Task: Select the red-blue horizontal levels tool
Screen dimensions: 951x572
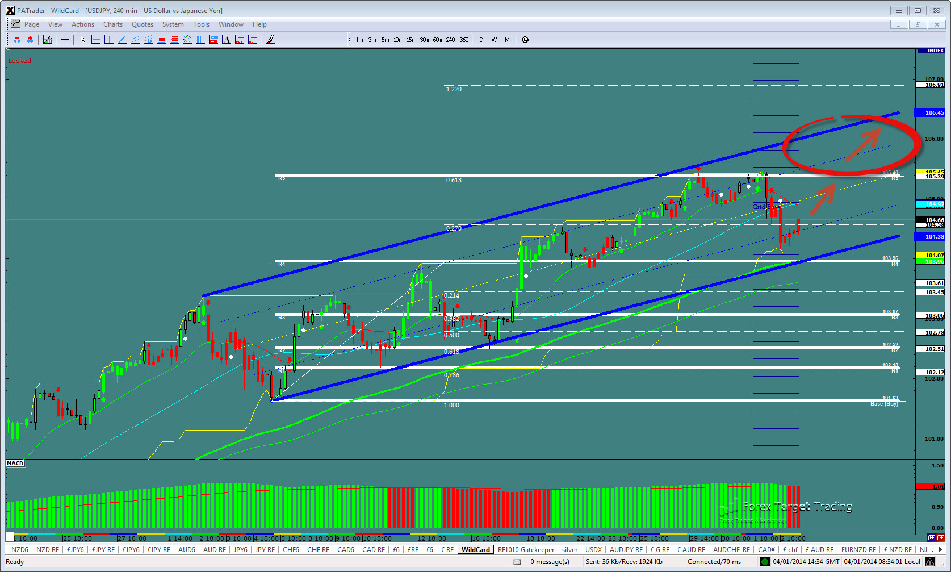Action: (213, 40)
